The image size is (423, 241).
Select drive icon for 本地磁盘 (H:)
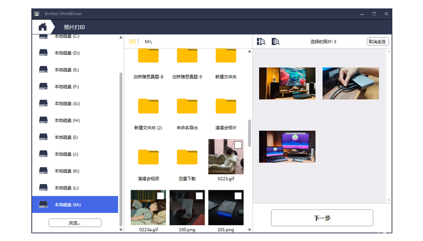point(43,120)
